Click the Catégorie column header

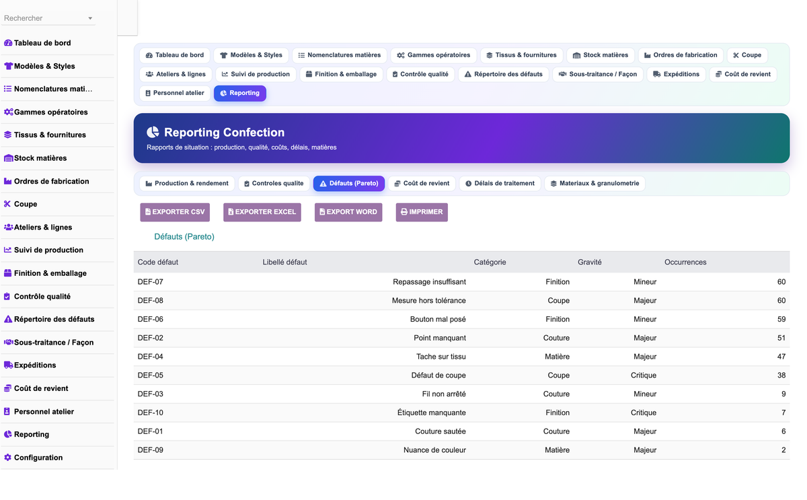490,262
